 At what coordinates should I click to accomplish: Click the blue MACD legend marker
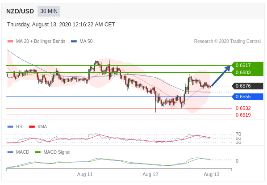click(x=10, y=152)
